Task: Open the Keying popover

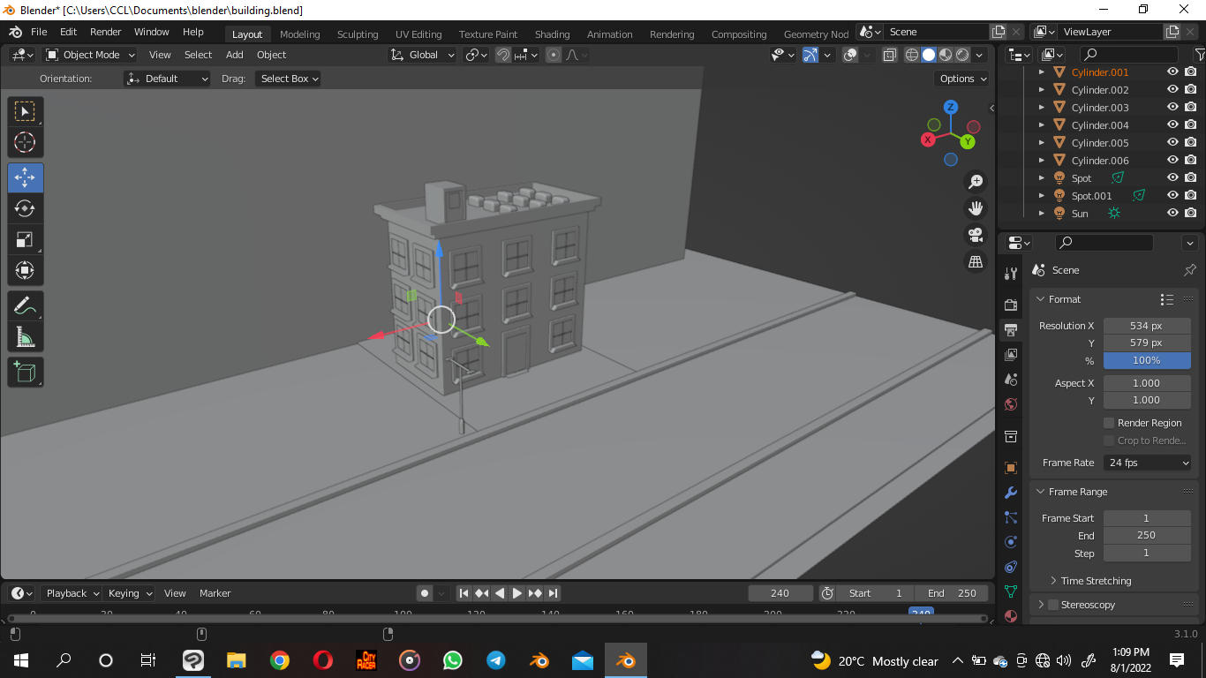Action: click(x=130, y=593)
